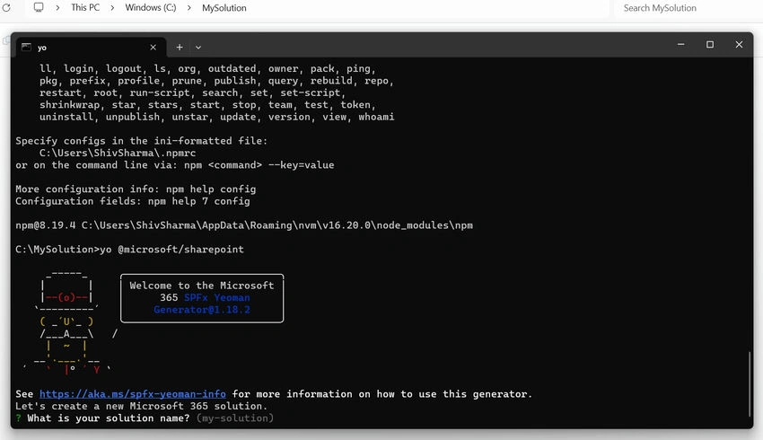Click 'npm help config' text
Viewport: 763px width, 440px height.
(x=211, y=189)
